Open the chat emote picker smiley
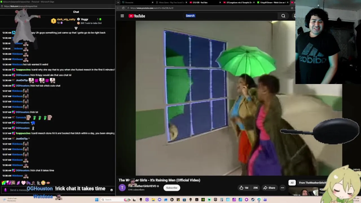The image size is (361, 203). [111, 190]
